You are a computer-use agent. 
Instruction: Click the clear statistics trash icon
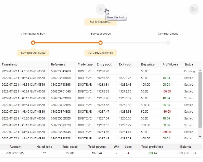[x=194, y=9]
